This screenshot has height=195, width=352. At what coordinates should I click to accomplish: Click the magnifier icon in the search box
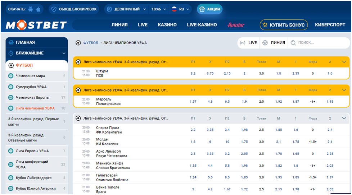pos(293,42)
